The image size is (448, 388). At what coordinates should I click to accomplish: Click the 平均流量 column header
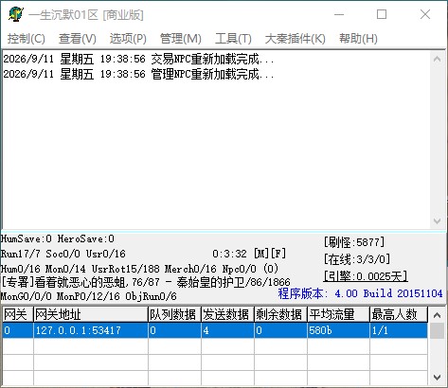(x=339, y=314)
